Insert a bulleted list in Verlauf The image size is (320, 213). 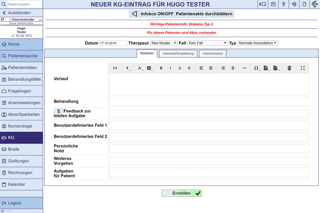click(223, 68)
